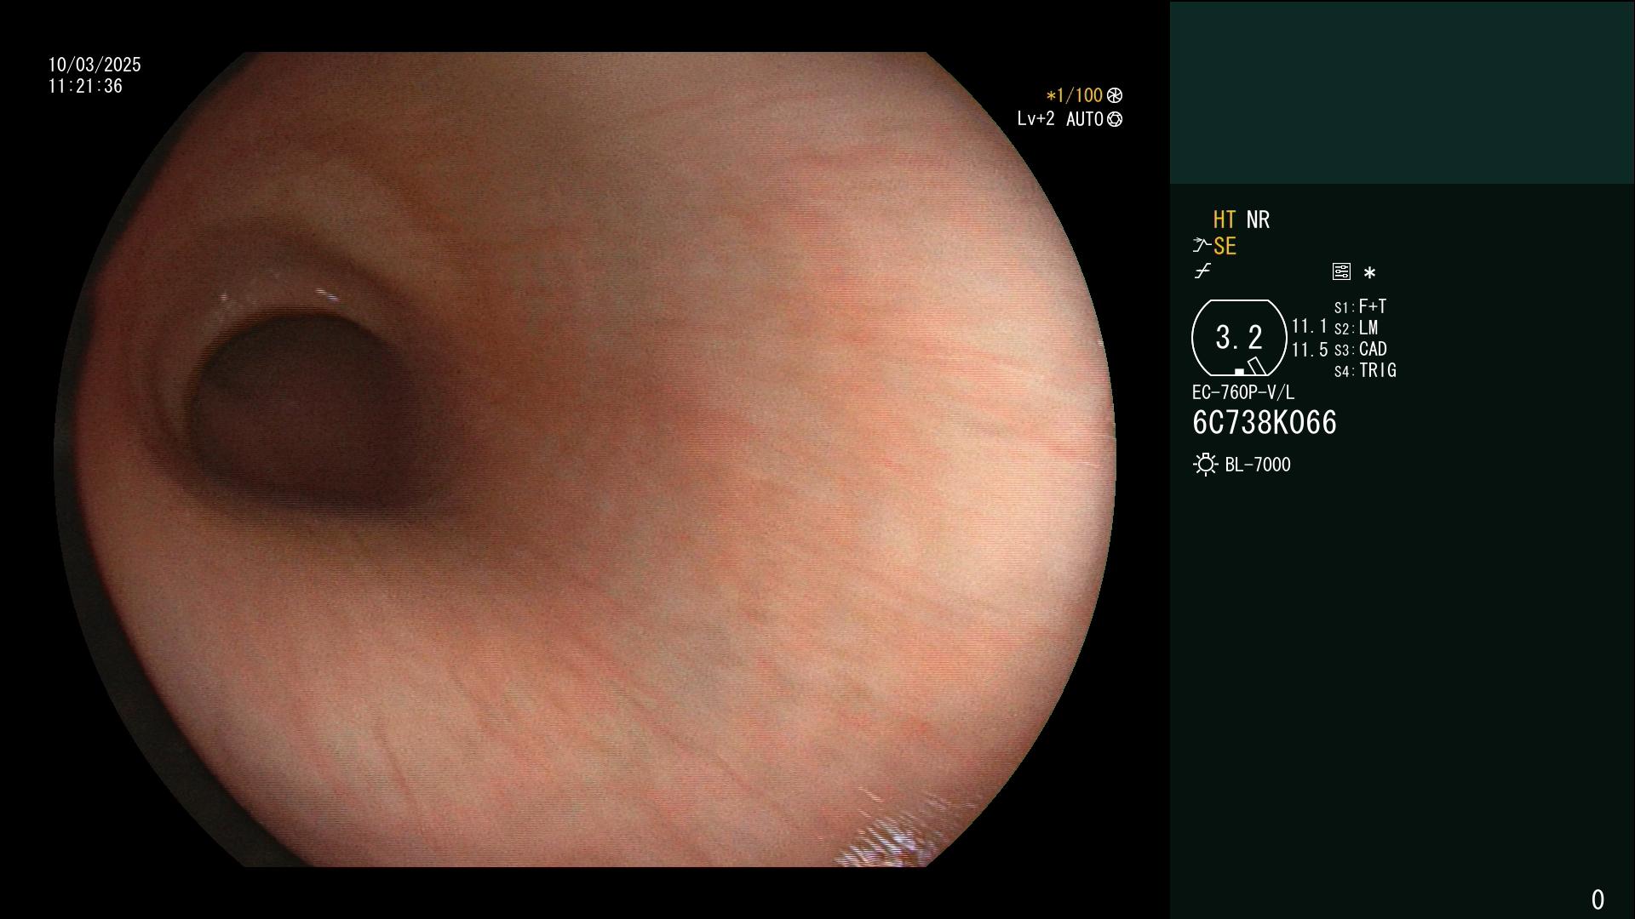This screenshot has width=1635, height=919.
Task: Click the image counter showing 0
Action: coord(1598,899)
